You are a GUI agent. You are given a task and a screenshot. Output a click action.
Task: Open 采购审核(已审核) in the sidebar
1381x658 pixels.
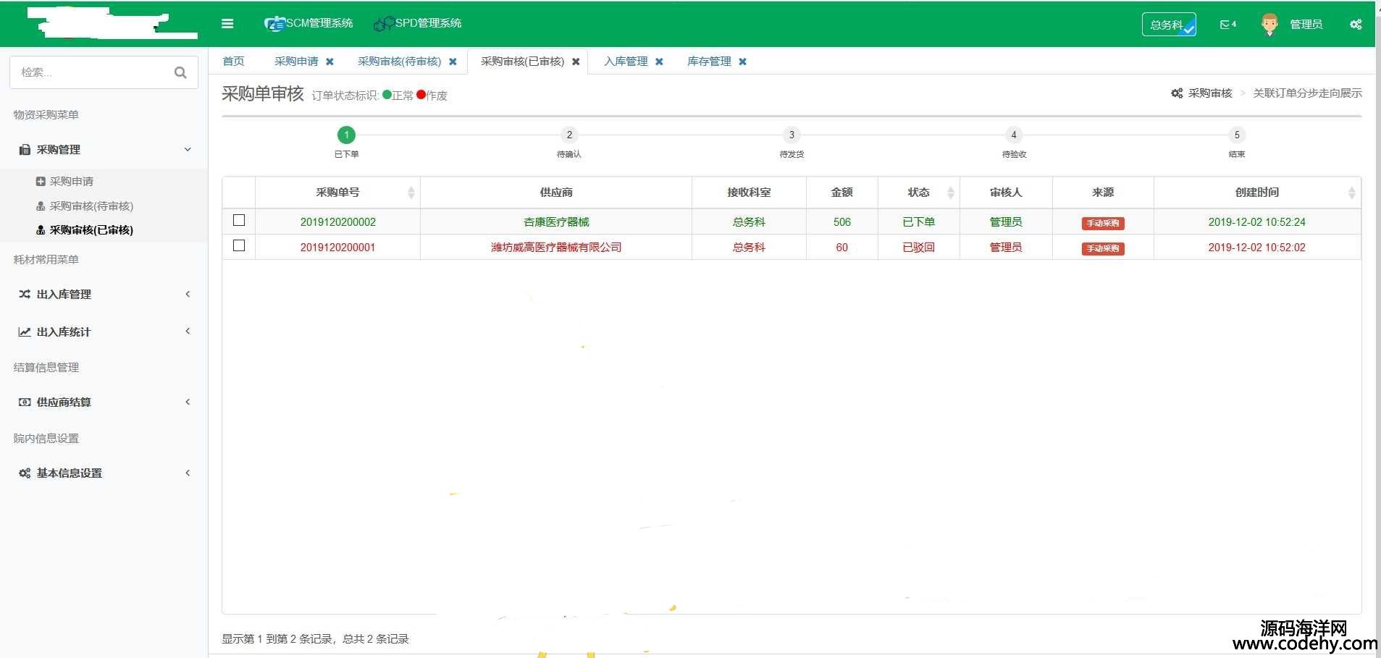pos(91,230)
